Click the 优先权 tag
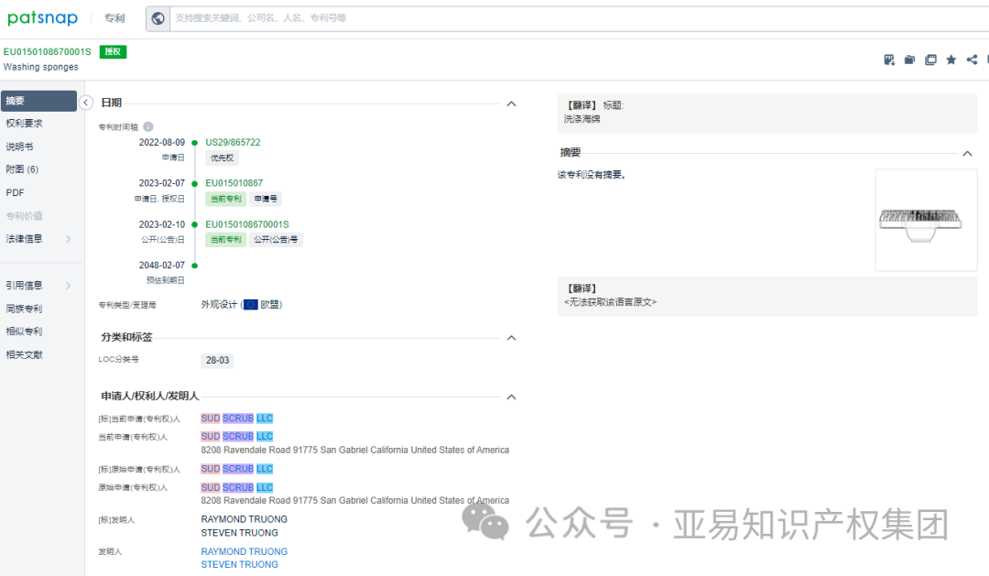Viewport: 989px width, 576px height. coord(222,158)
